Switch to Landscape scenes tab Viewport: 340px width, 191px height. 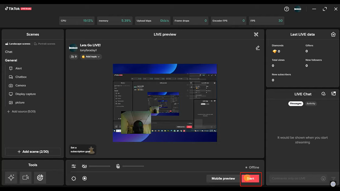[18, 44]
